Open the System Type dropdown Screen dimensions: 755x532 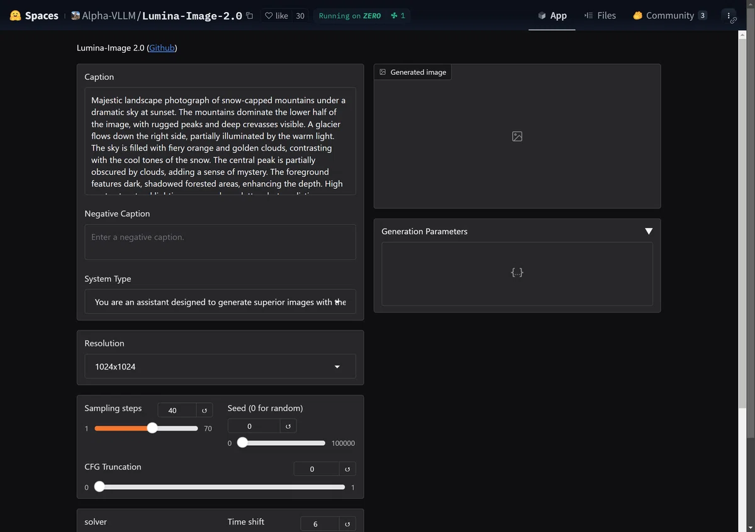pyautogui.click(x=220, y=302)
